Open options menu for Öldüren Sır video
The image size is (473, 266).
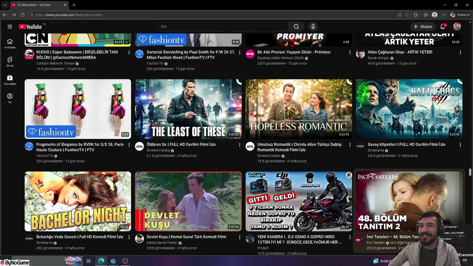pos(239,145)
